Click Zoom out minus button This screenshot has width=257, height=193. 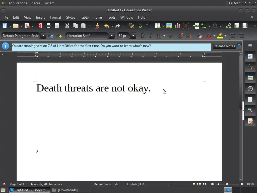[x=212, y=184]
